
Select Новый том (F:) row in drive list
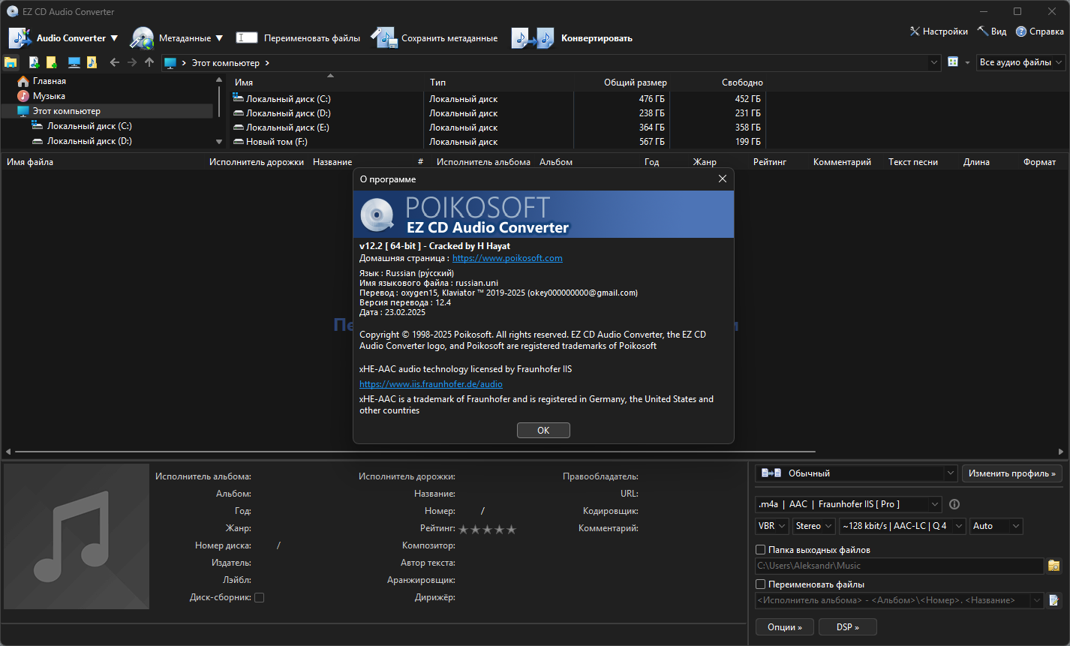point(496,142)
